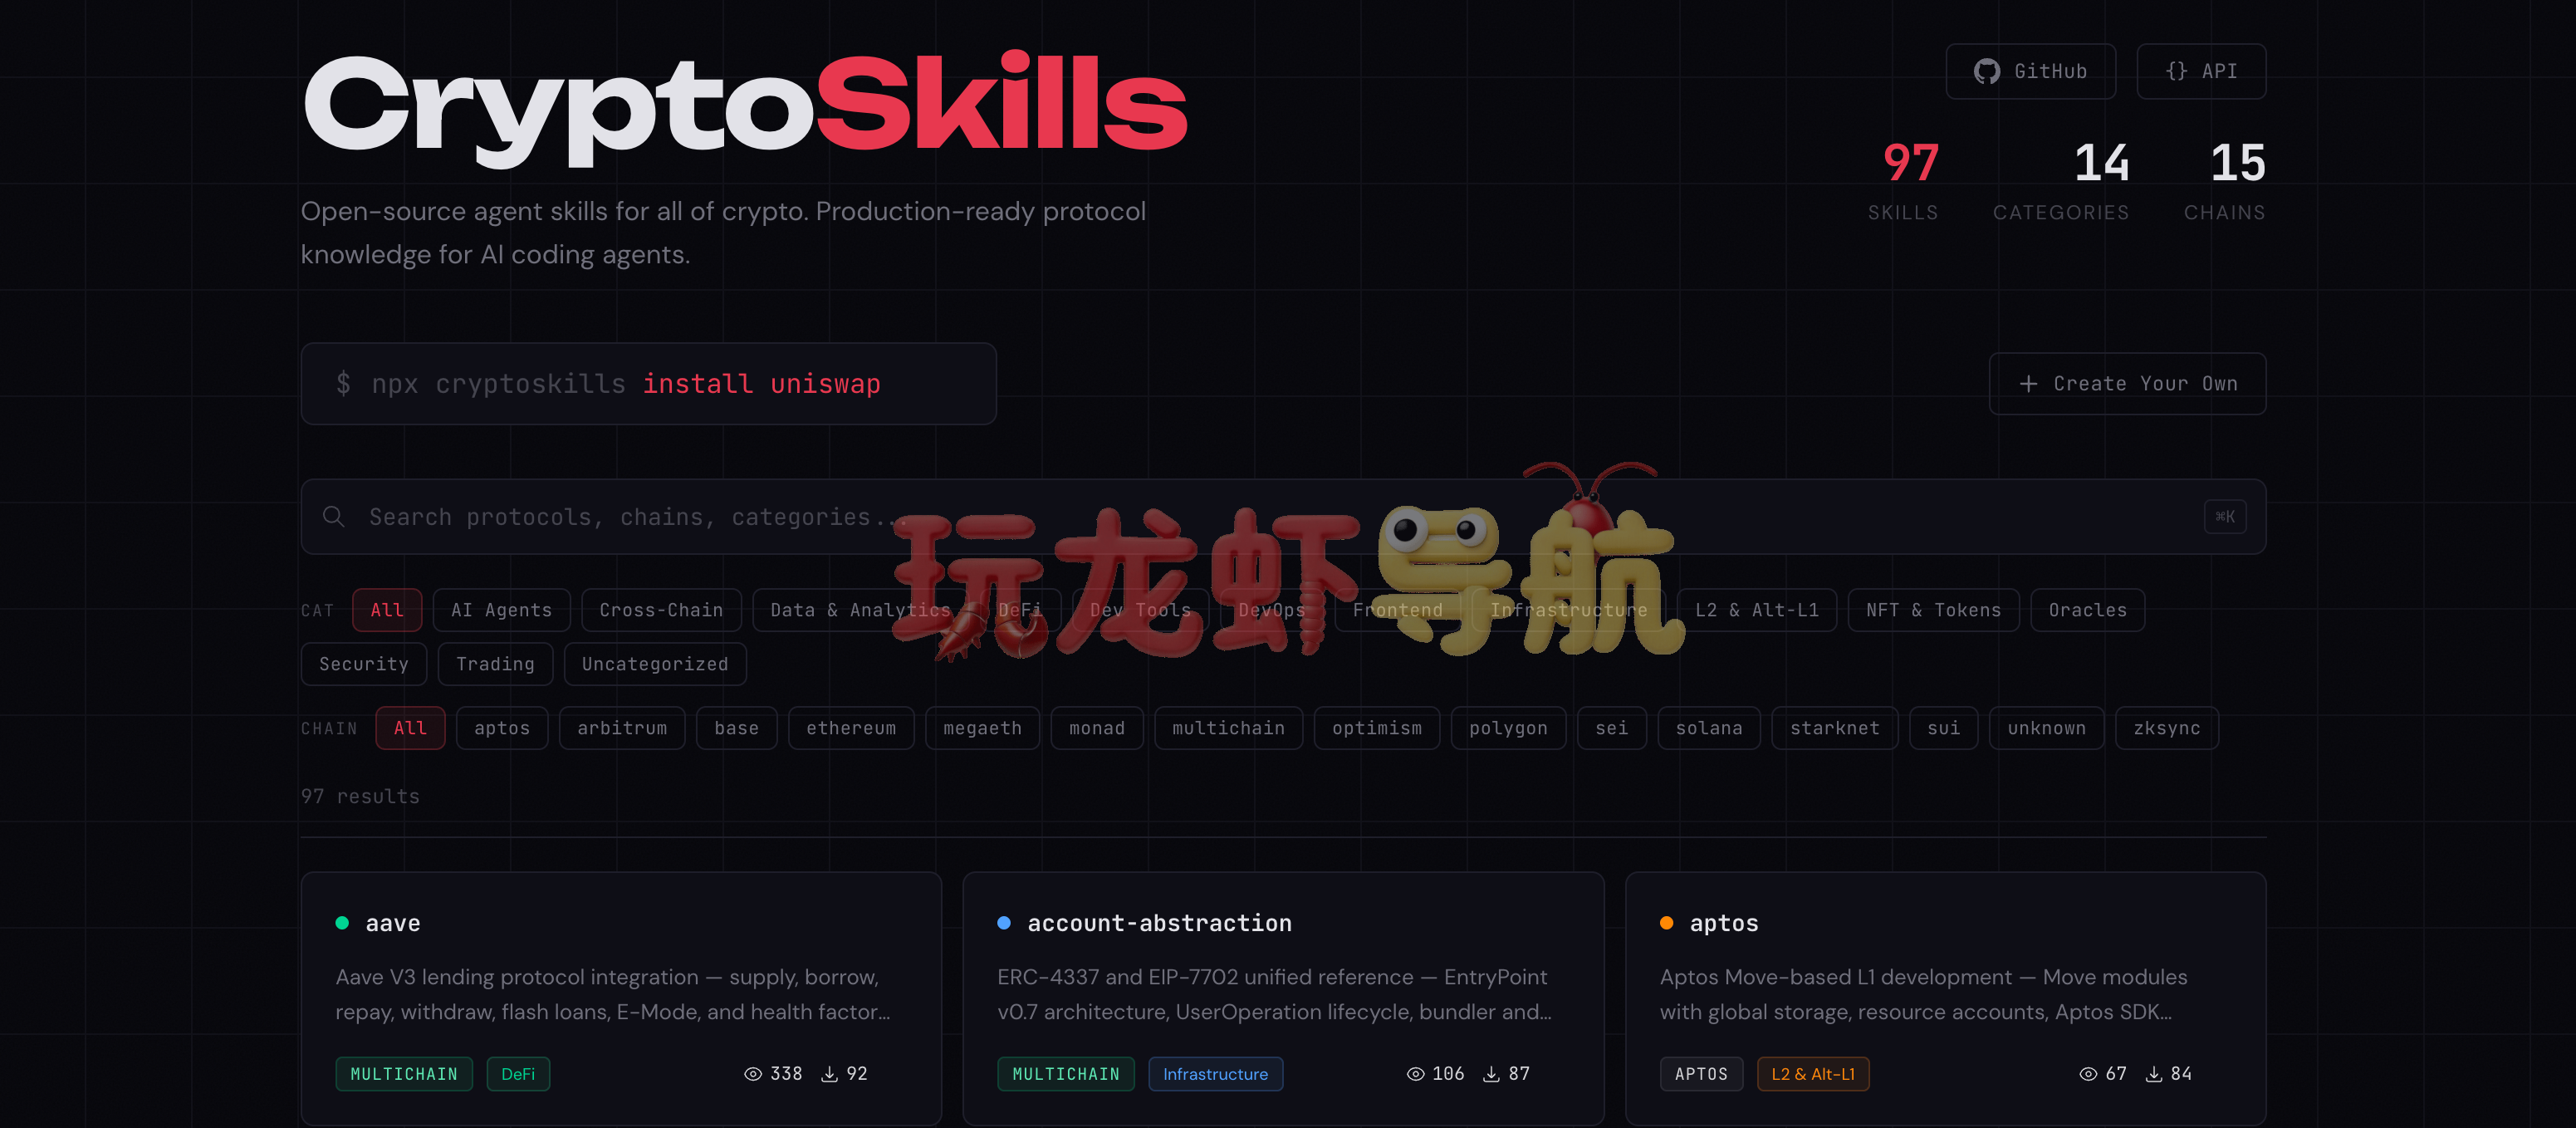Screen dimensions: 2576x1128
Task: Filter by Oracles category
Action: [x=2087, y=610]
